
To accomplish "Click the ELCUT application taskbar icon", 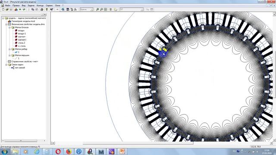I will tap(90, 152).
